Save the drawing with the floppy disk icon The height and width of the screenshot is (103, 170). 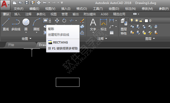coord(27,2)
